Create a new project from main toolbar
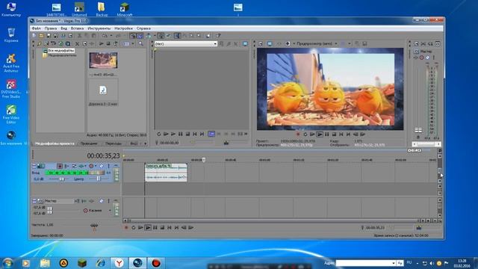This screenshot has height=269, width=478. (34, 36)
